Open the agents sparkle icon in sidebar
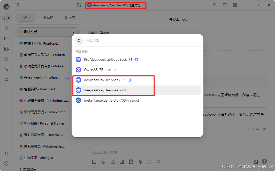275x171 pixels. (6, 28)
